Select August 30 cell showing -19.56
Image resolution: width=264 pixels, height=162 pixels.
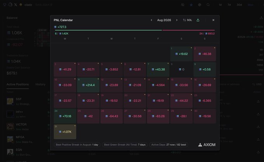pos(205,116)
